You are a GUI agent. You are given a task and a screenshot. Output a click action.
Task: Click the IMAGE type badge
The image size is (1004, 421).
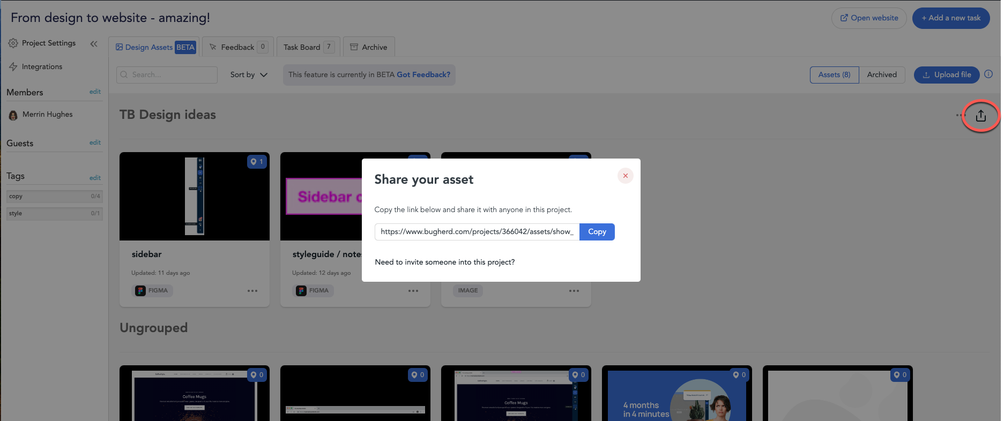[x=468, y=290]
